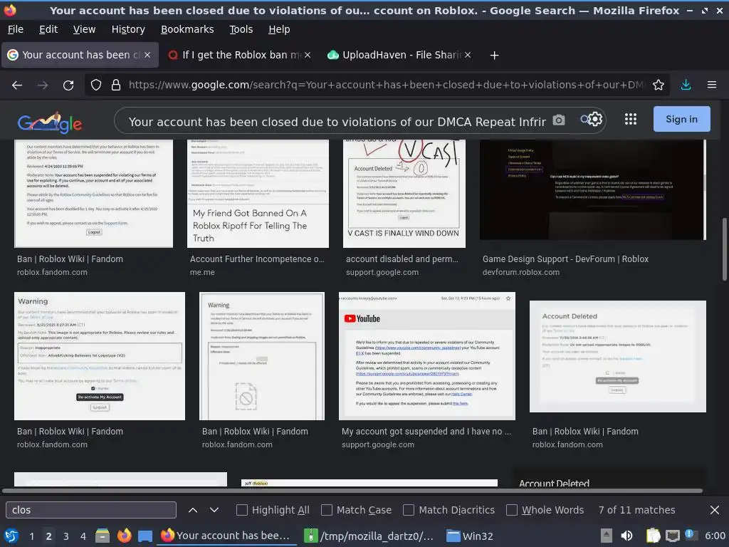Bookmark this page with the star

[659, 85]
